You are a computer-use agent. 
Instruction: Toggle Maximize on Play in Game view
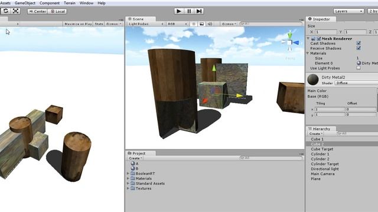(78, 24)
